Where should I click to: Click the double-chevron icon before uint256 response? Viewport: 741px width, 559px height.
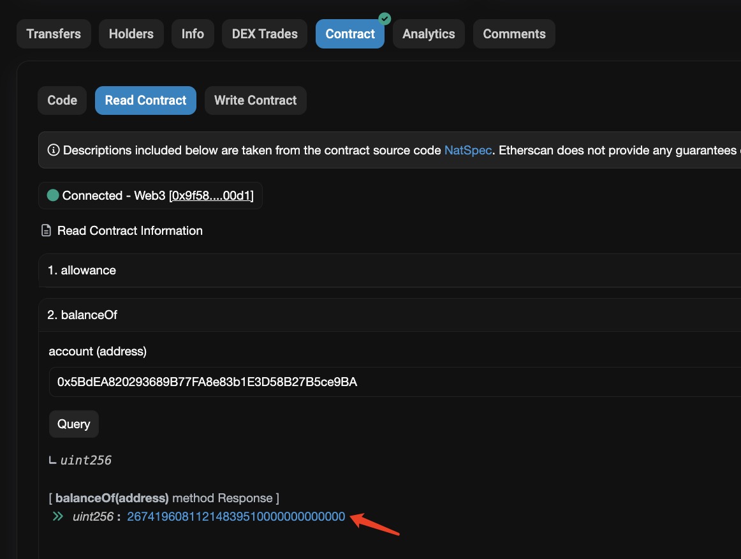coord(58,516)
